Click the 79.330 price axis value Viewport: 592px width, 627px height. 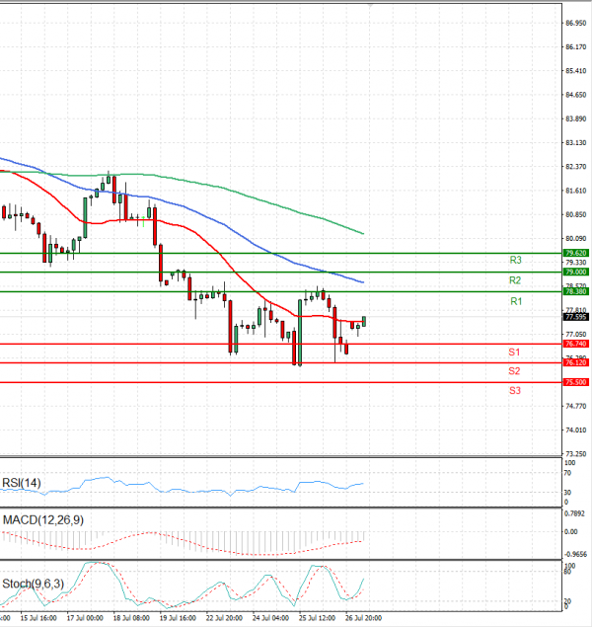[576, 263]
